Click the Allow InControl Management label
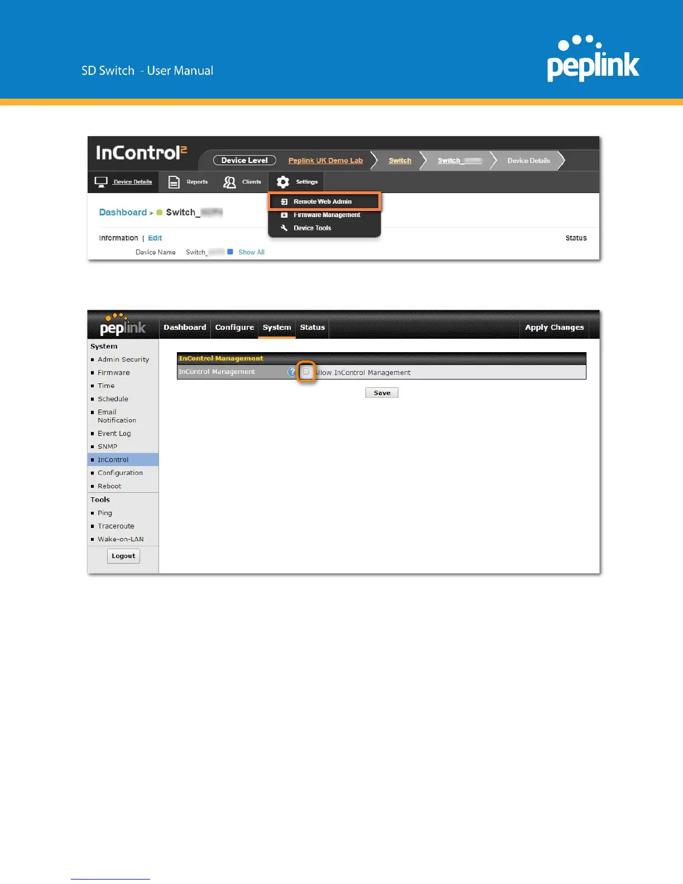683x884 pixels. (x=363, y=373)
